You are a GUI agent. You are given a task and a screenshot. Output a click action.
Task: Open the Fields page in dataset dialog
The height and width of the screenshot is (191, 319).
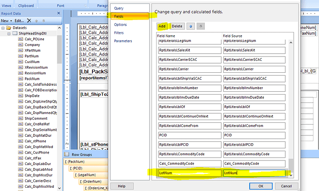click(130, 16)
